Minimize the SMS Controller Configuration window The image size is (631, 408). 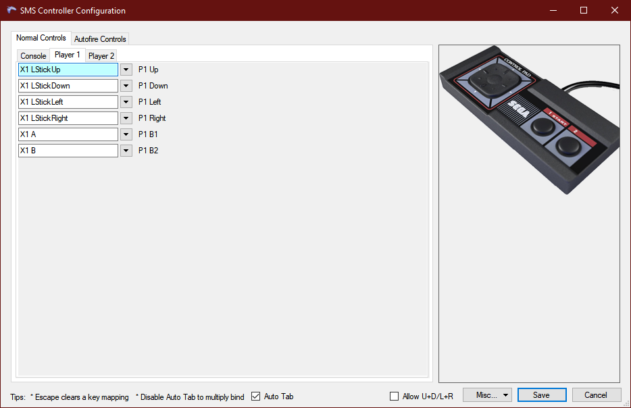pos(553,10)
